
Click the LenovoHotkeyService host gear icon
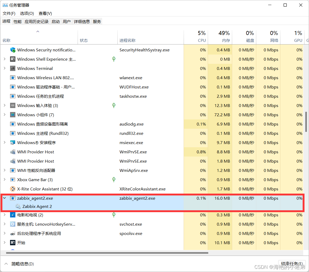coord(13,224)
